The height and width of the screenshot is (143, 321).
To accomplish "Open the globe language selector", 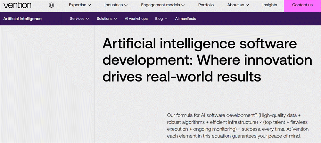I will [51, 5].
